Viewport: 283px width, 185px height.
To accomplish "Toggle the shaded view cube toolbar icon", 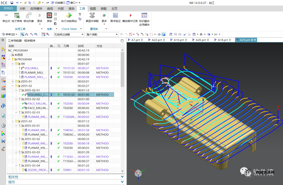I will pos(164,34).
